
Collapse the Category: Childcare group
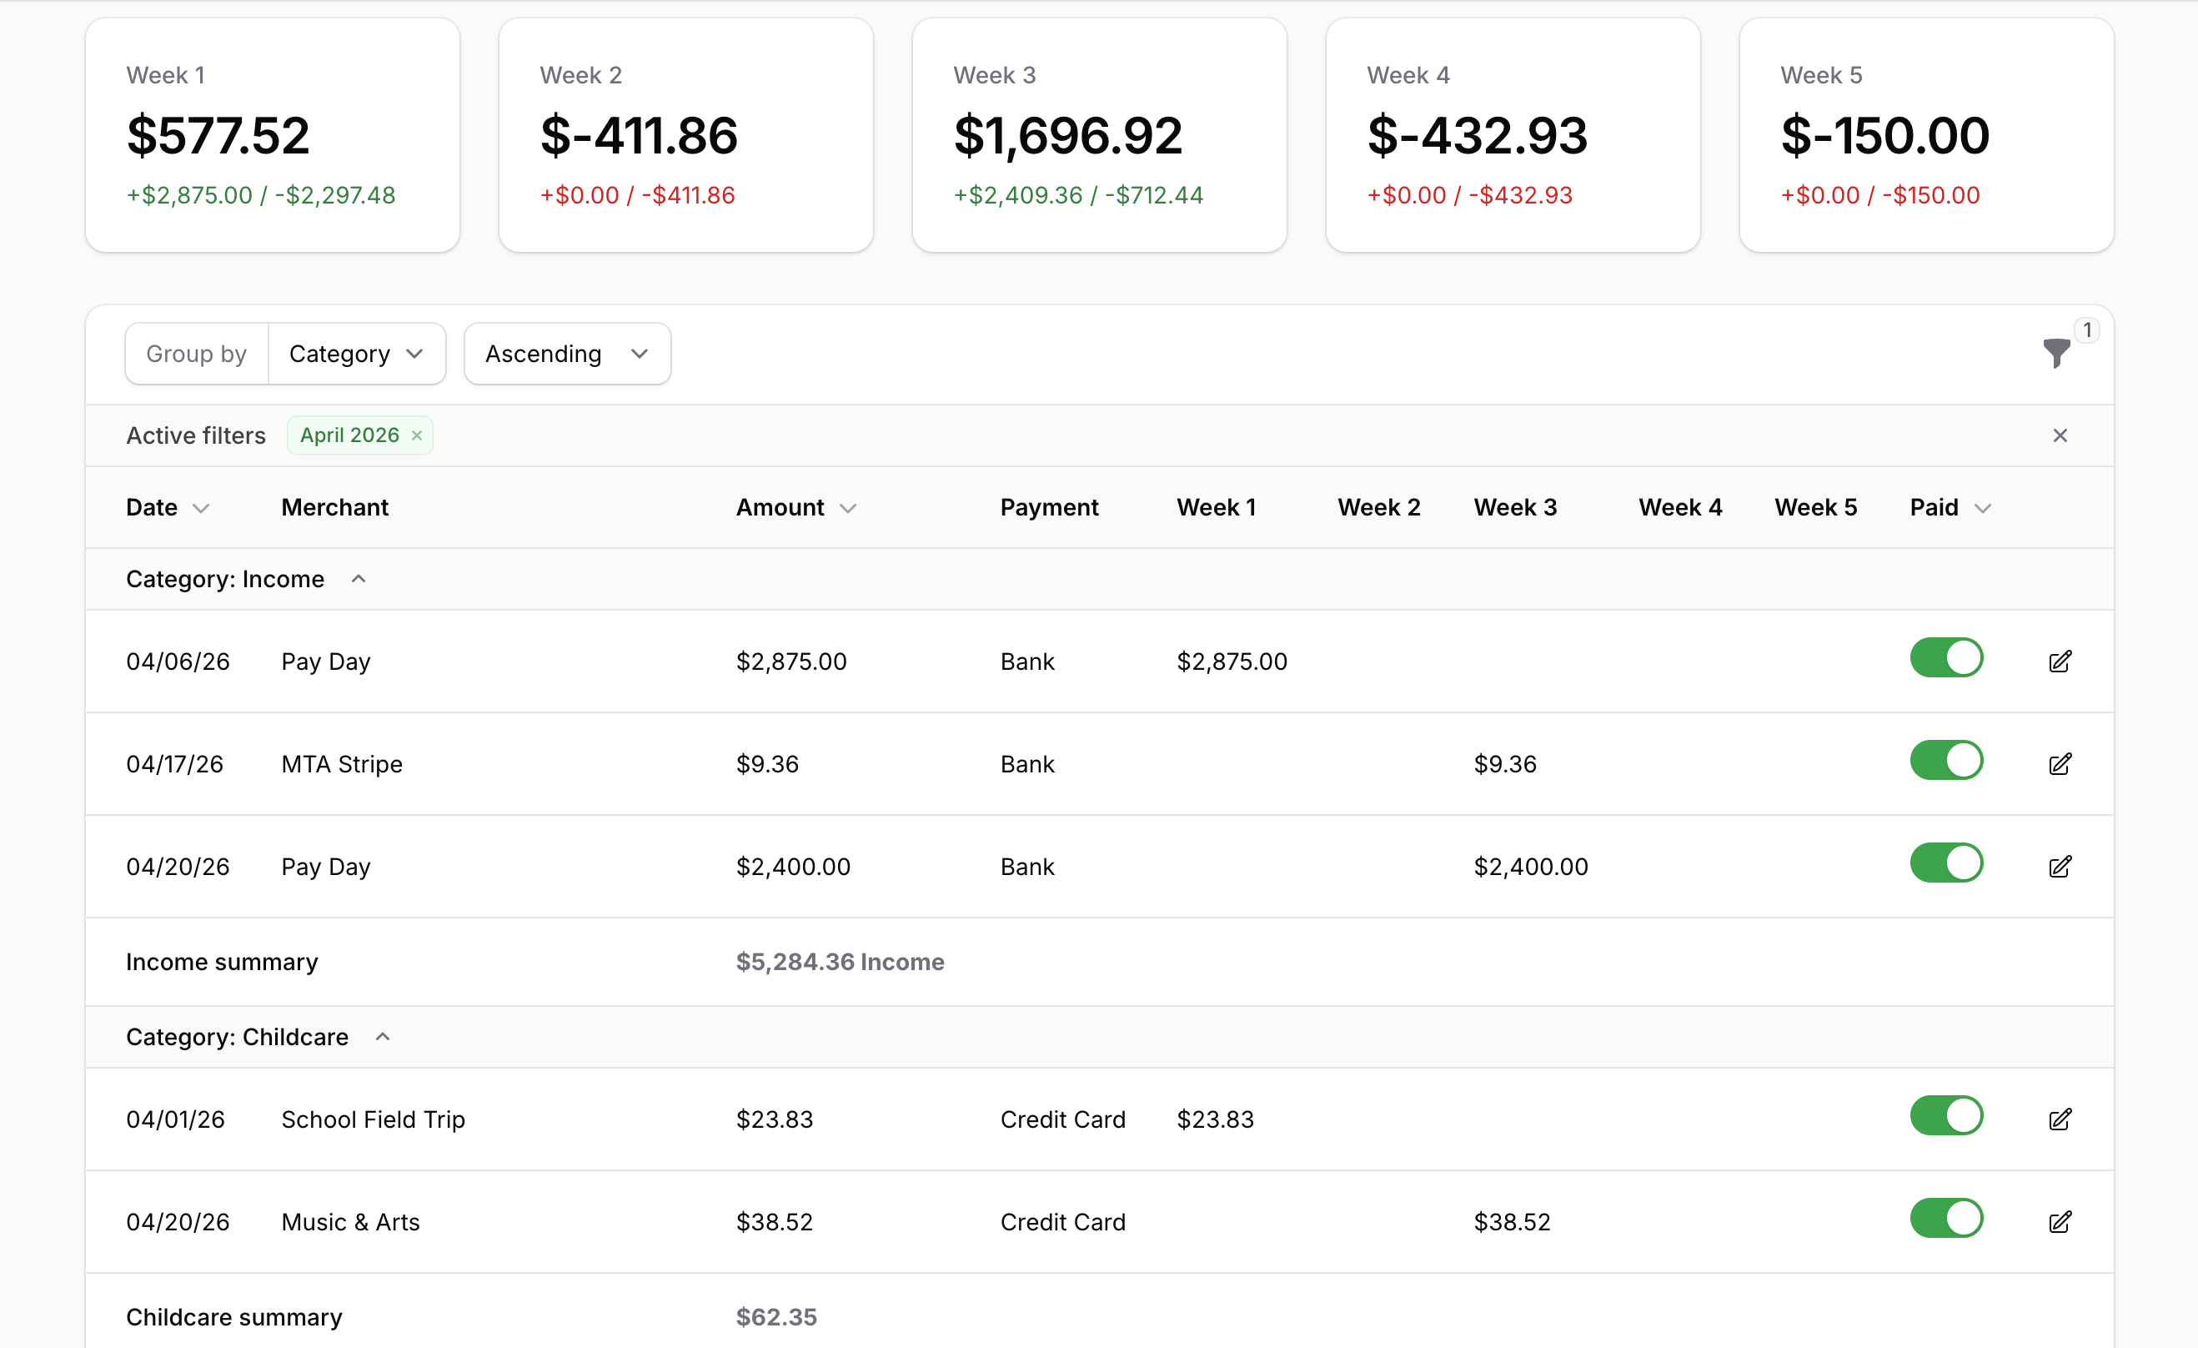click(382, 1037)
